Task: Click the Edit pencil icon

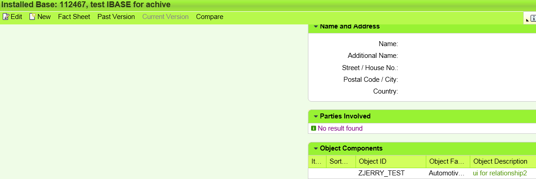Action: pos(6,17)
